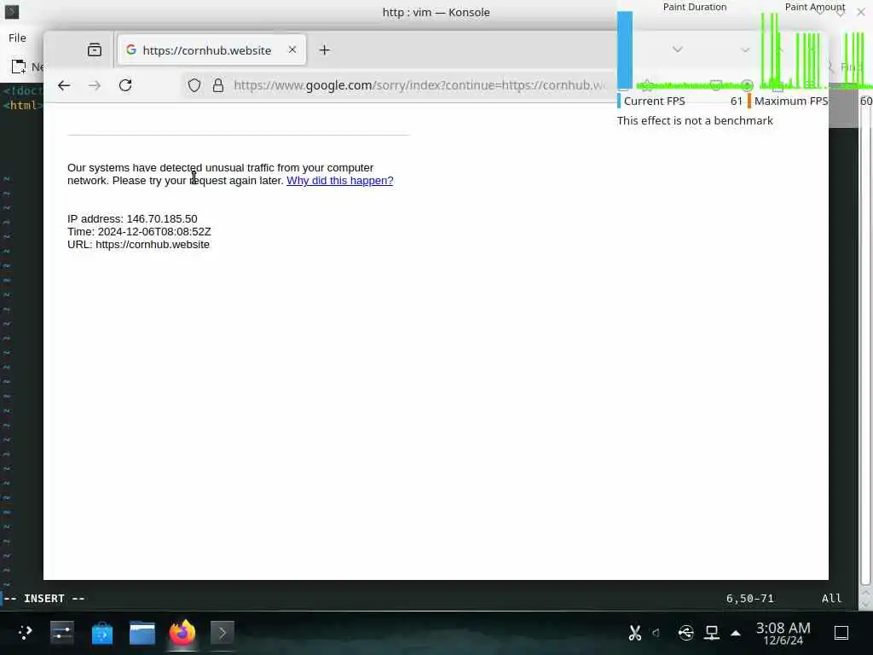Click the IP address 146.70.185.50 text
The width and height of the screenshot is (873, 655).
(x=132, y=219)
